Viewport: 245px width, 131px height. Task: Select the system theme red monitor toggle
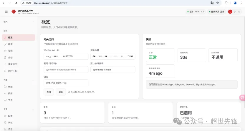[230, 12]
